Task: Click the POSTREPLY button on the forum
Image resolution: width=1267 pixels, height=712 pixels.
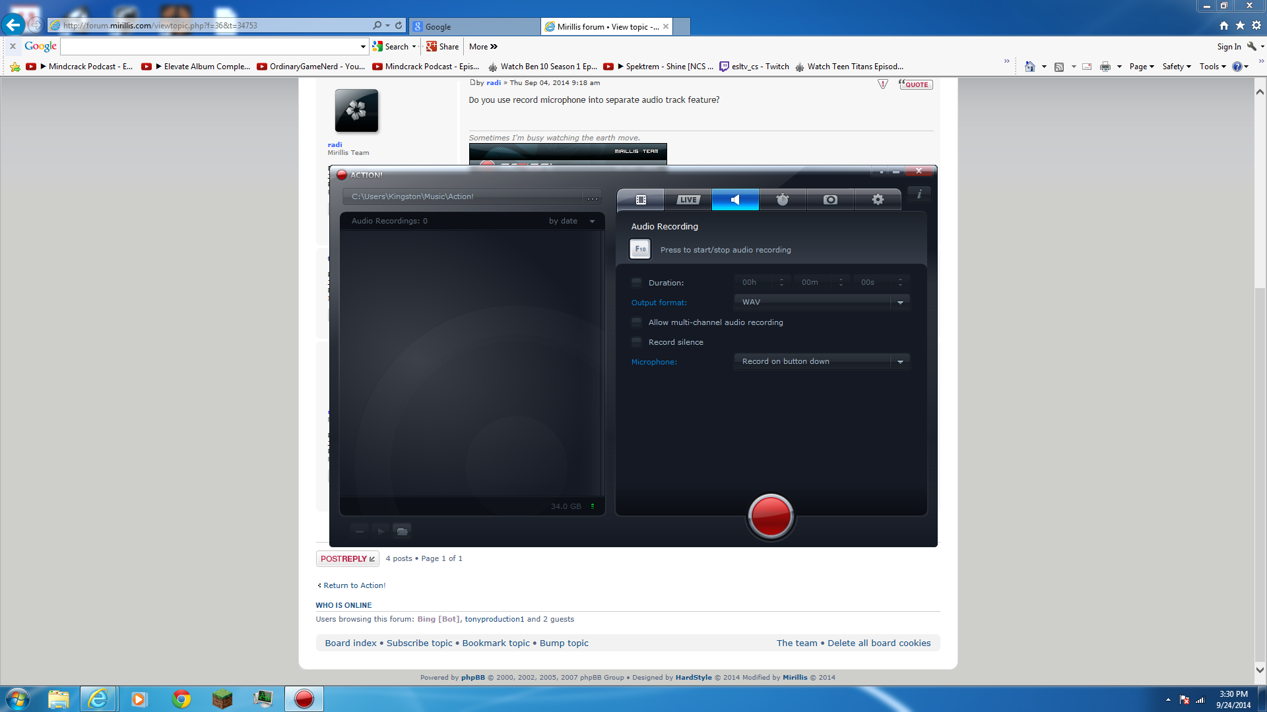Action: (347, 558)
